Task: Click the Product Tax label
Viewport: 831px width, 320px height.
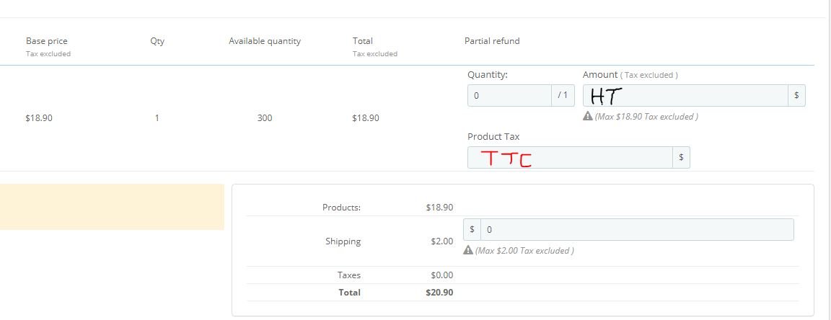Action: [x=493, y=136]
